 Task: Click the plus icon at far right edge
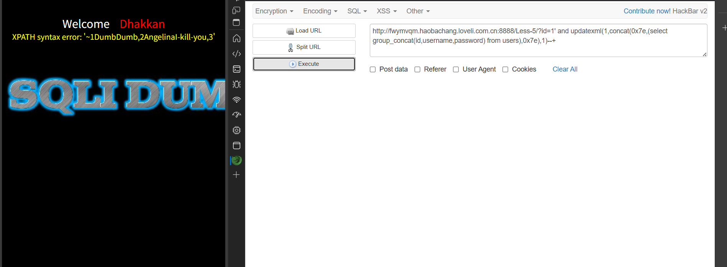coord(724,28)
